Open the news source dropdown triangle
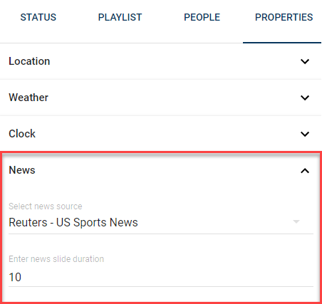 (x=296, y=221)
